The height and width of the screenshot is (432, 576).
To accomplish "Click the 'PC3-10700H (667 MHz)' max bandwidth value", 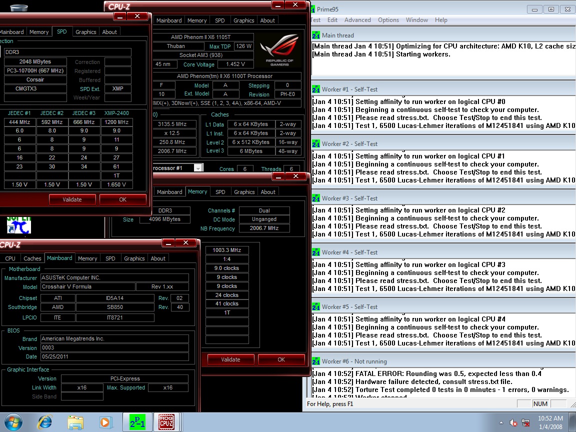I will 35,70.
